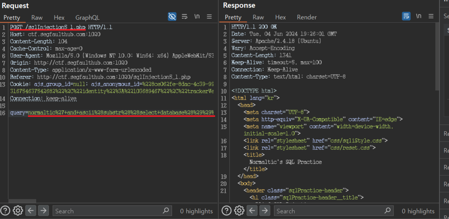Select Pretty tab in Response panel
Viewport: 449px width, 219px height.
[233, 17]
